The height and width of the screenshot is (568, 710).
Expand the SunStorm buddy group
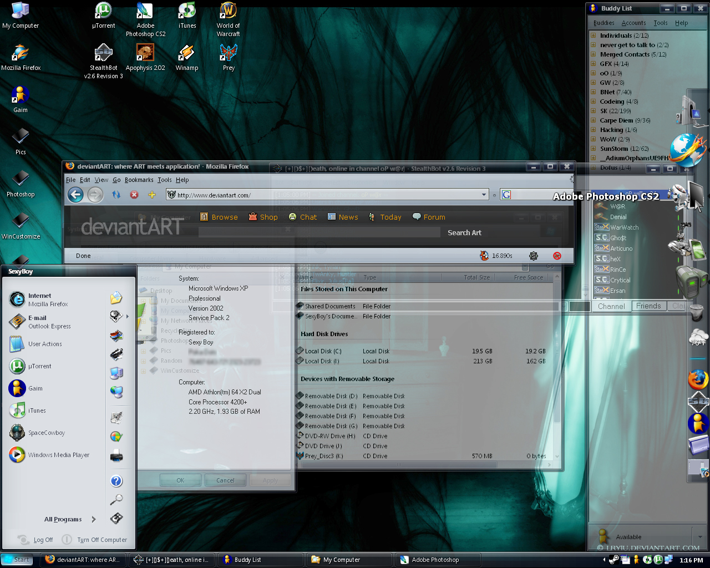[593, 149]
